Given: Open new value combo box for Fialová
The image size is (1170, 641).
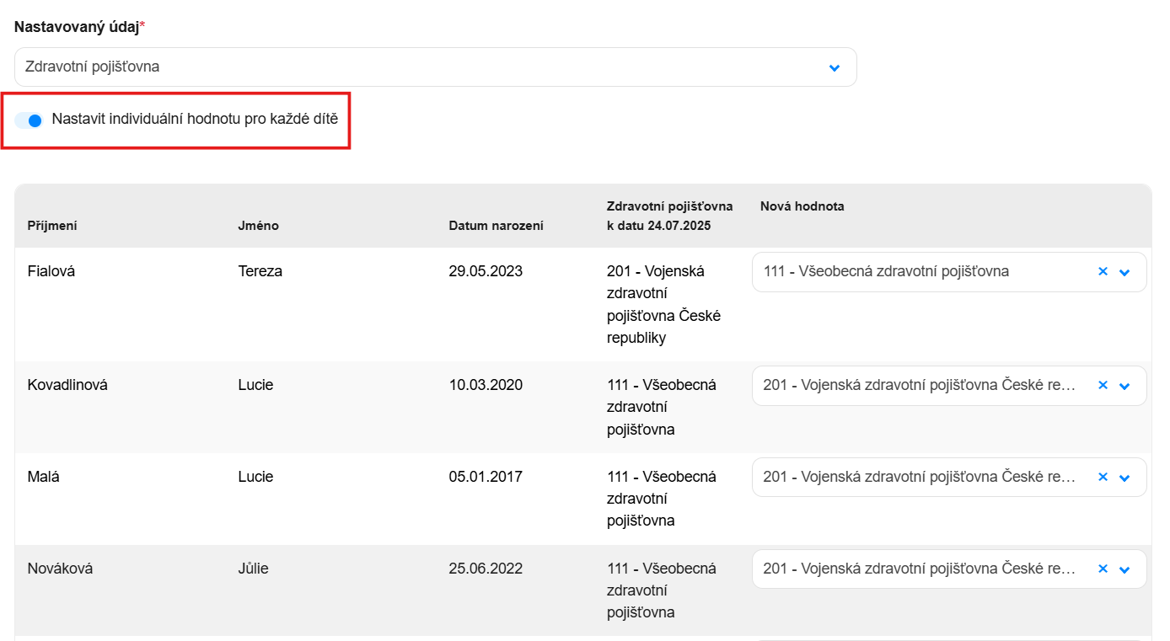Looking at the screenshot, I should 949,272.
